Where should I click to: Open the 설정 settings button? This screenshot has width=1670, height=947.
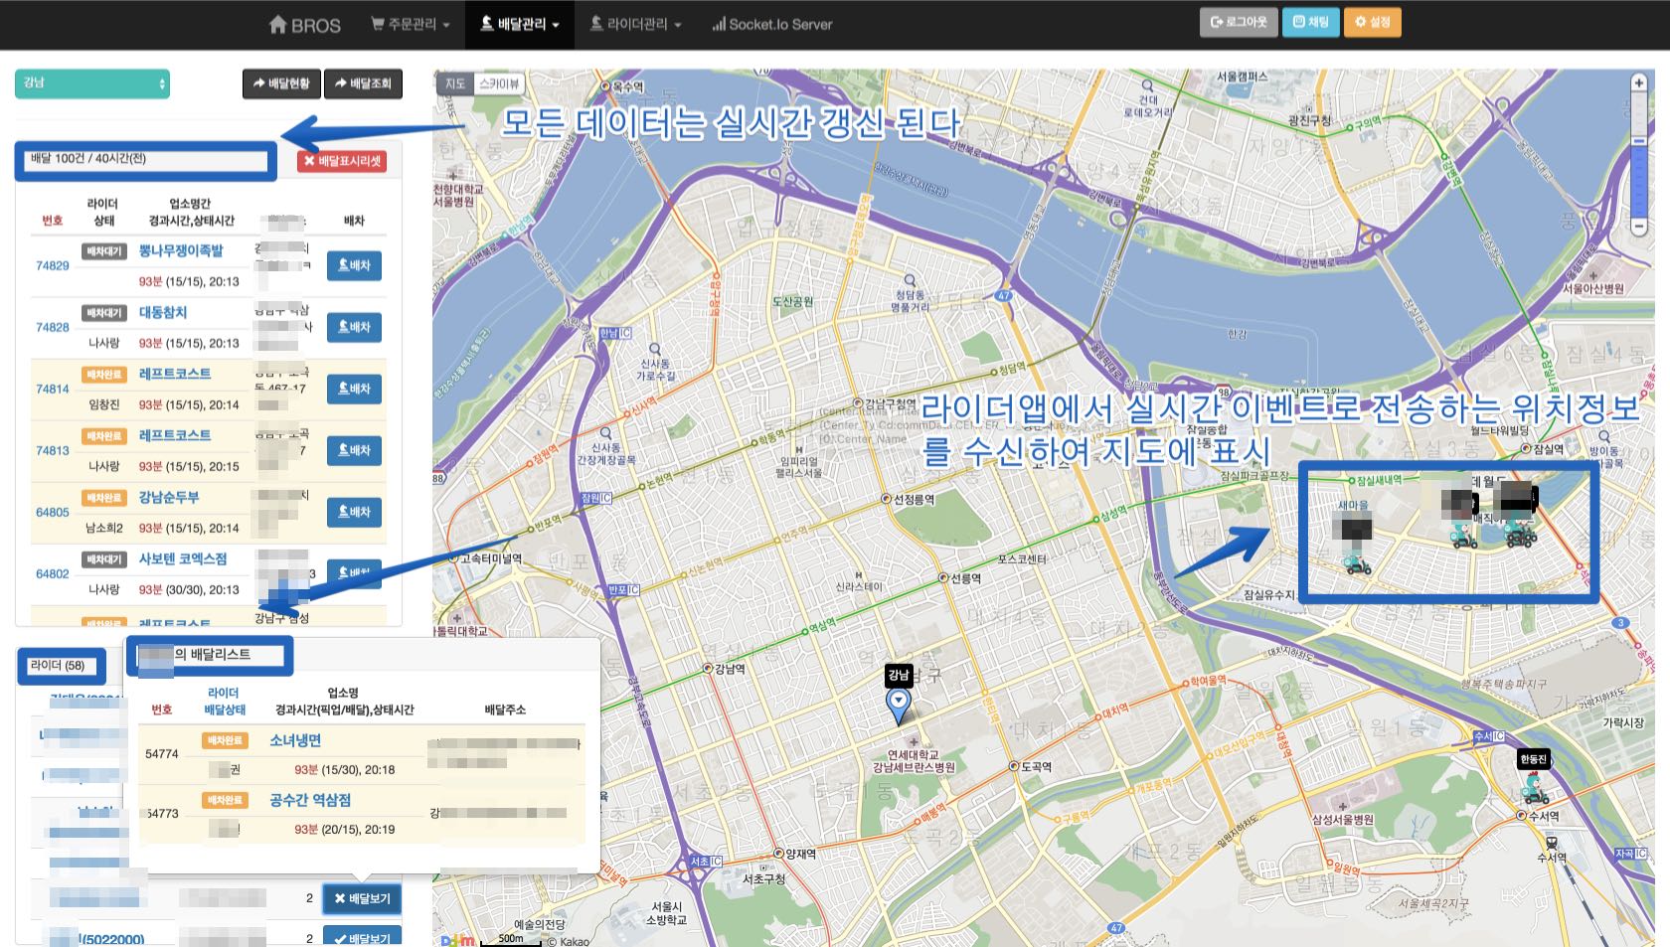pos(1372,22)
